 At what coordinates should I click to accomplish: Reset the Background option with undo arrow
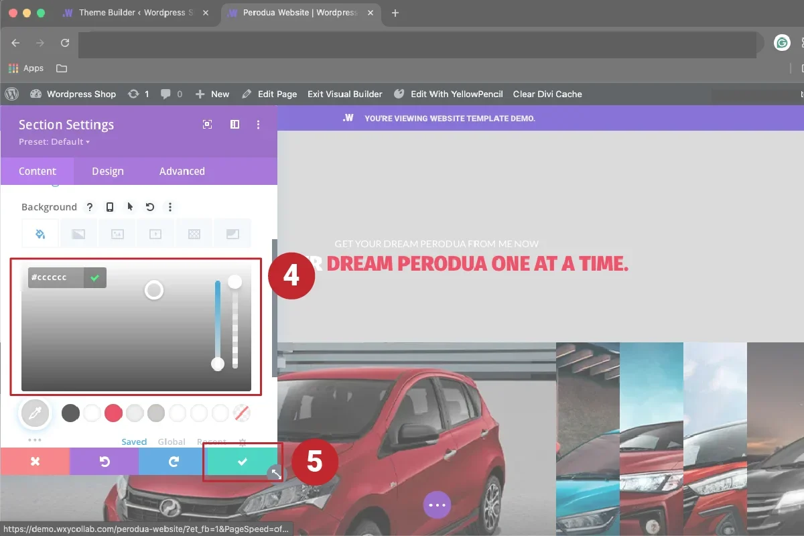tap(150, 207)
